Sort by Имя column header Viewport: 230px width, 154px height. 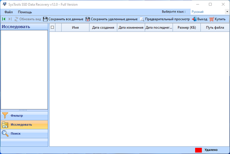pos(75,27)
